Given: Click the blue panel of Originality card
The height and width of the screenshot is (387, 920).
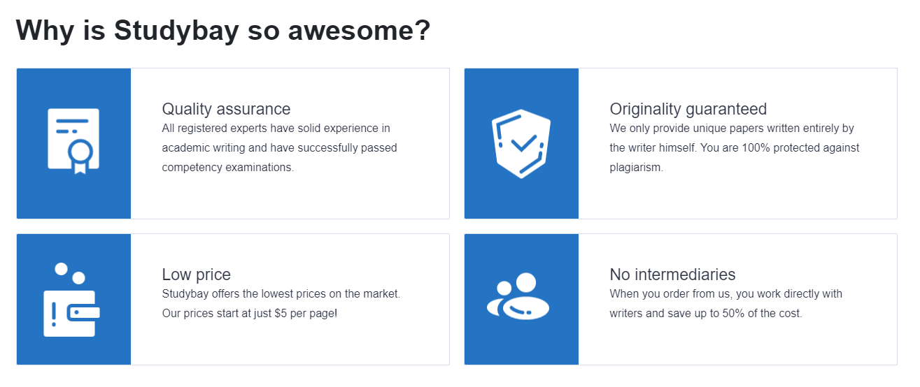Looking at the screenshot, I should tap(521, 143).
